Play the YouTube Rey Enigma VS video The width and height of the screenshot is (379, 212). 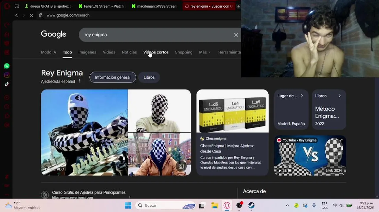pos(310,155)
